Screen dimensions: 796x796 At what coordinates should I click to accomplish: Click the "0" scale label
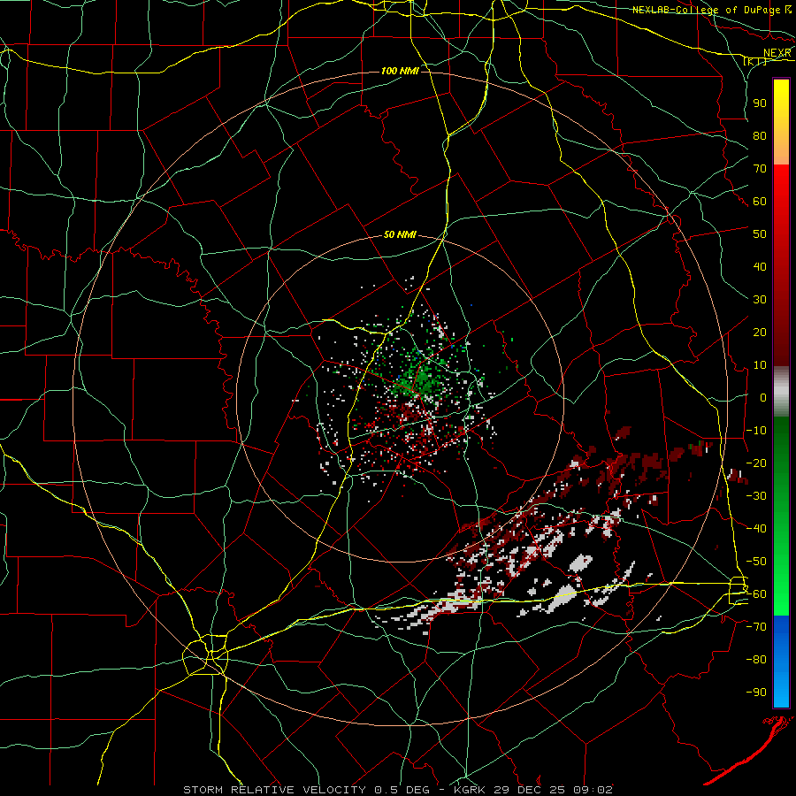763,397
